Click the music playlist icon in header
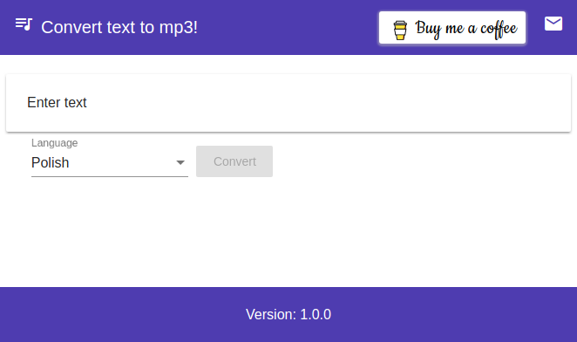 point(24,24)
